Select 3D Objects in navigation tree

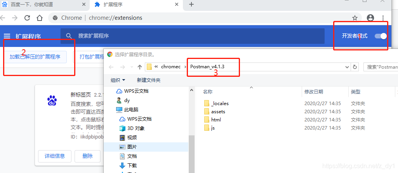coord(132,128)
